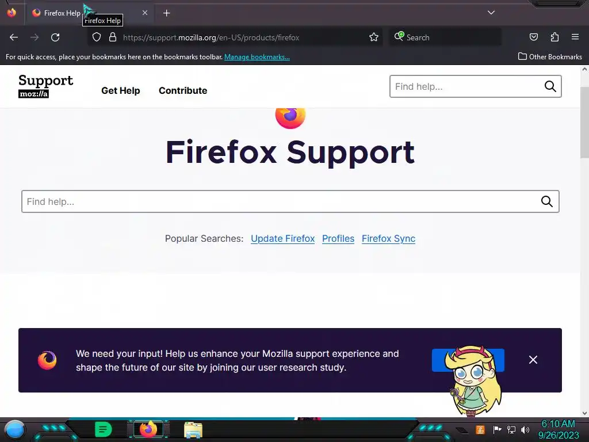589x442 pixels.
Task: Click the Star Butterfly desktop mascot
Action: tap(475, 380)
